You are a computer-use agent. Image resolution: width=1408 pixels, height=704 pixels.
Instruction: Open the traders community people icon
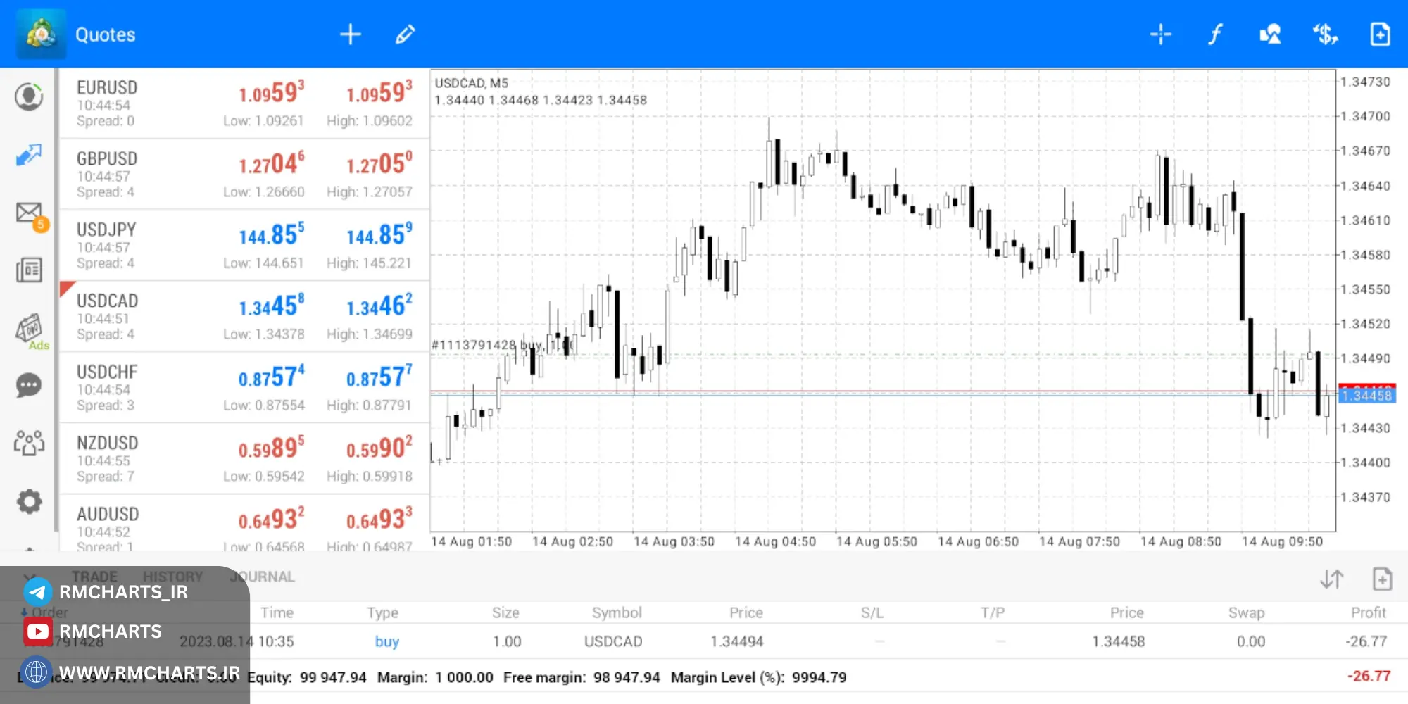point(29,443)
